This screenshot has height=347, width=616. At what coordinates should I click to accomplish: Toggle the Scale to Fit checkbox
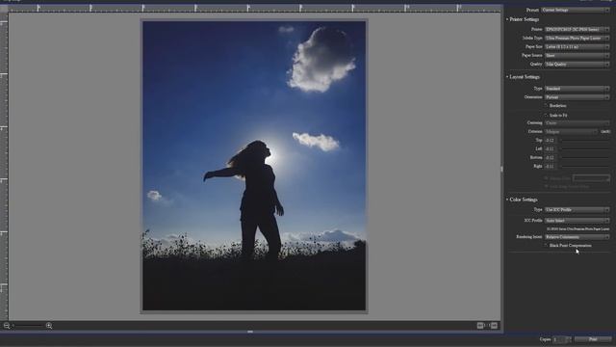click(546, 115)
